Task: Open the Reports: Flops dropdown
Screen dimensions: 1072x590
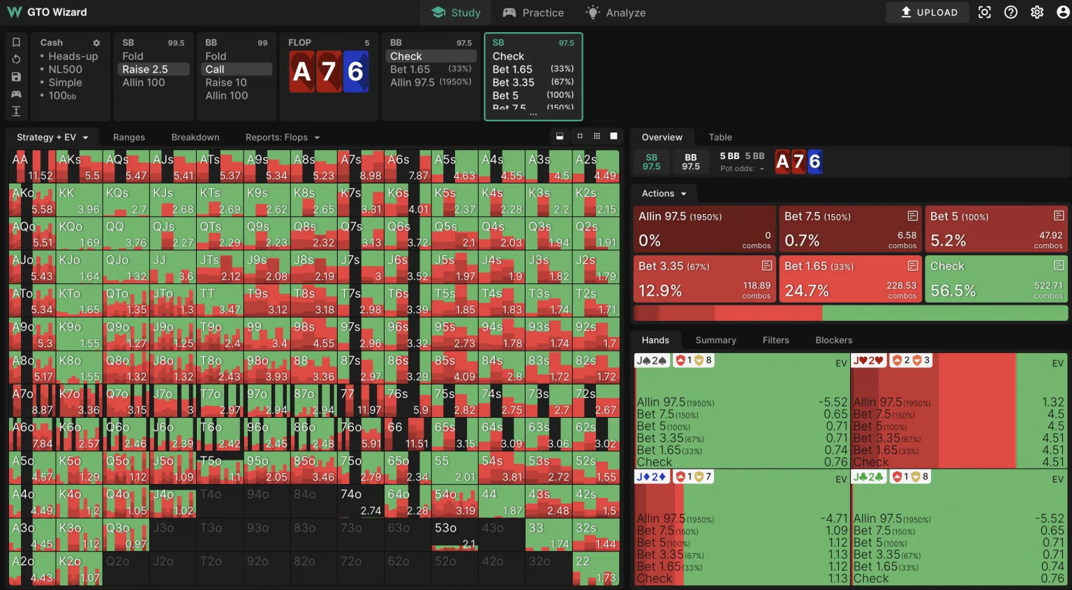Action: (282, 137)
